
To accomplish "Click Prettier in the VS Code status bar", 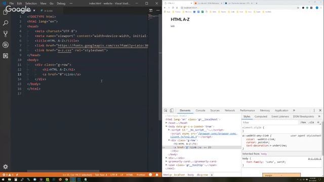I will 141,175.
